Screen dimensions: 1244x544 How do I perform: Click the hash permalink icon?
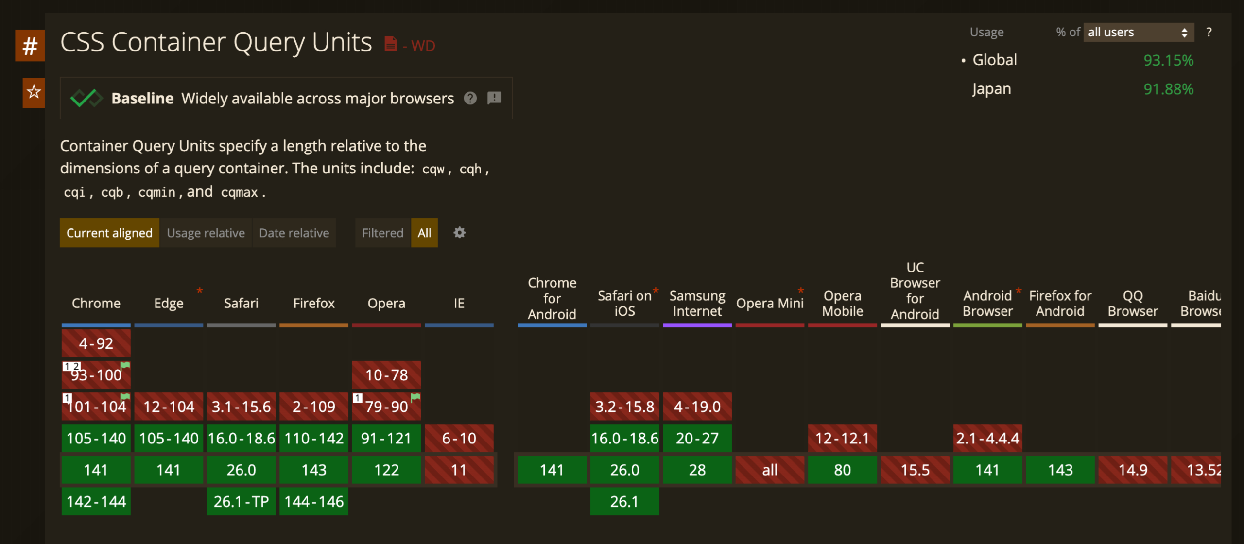tap(30, 46)
